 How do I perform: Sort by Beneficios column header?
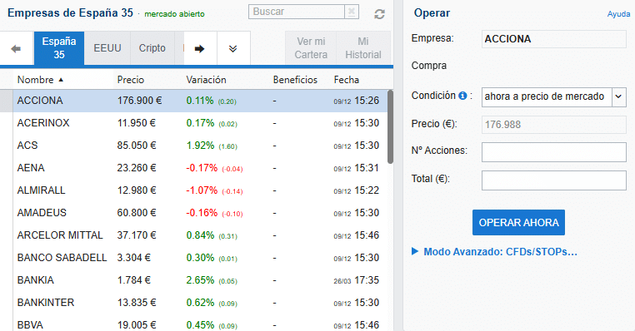pyautogui.click(x=295, y=80)
